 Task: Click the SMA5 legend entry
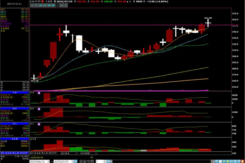click(x=15, y=10)
